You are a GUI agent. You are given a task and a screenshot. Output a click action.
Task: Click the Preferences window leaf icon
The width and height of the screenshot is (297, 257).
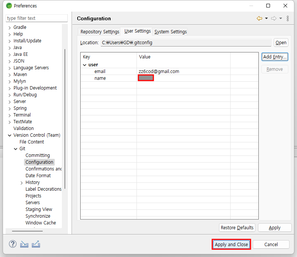pos(9,6)
